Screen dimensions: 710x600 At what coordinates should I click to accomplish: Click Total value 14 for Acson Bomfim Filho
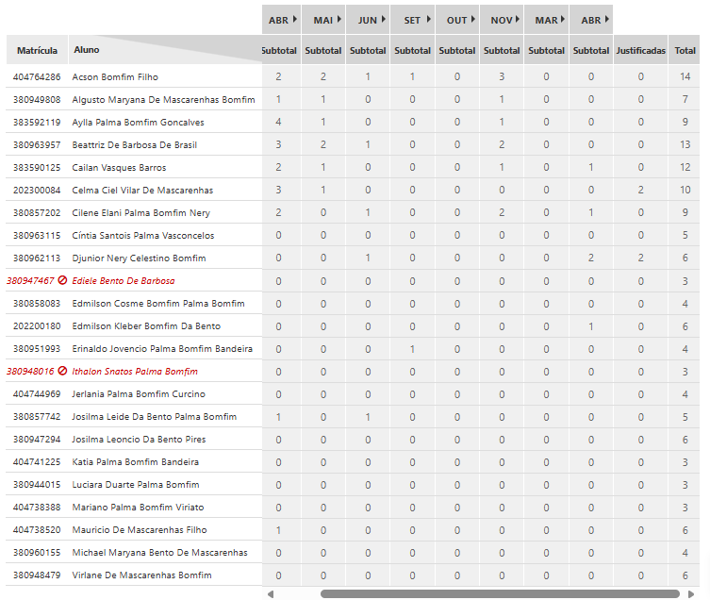685,77
